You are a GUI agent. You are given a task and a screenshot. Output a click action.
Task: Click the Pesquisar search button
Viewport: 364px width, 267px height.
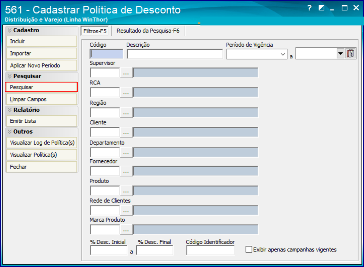(x=41, y=87)
